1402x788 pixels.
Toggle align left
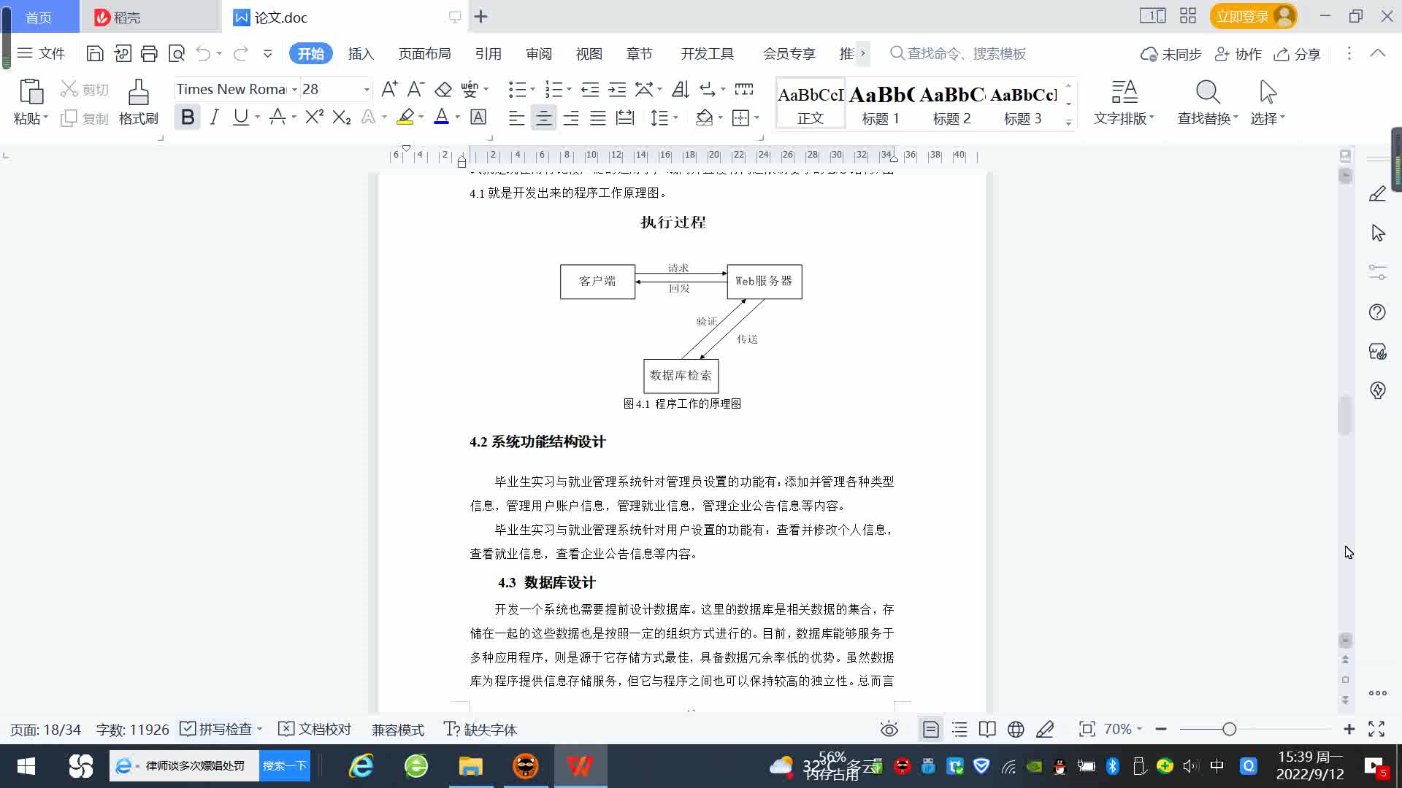[x=516, y=117]
